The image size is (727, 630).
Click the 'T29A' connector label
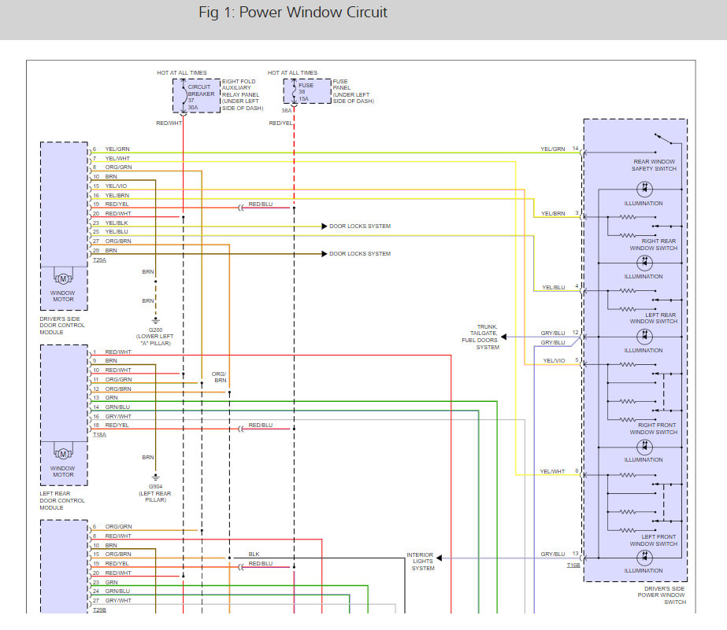[x=99, y=260]
